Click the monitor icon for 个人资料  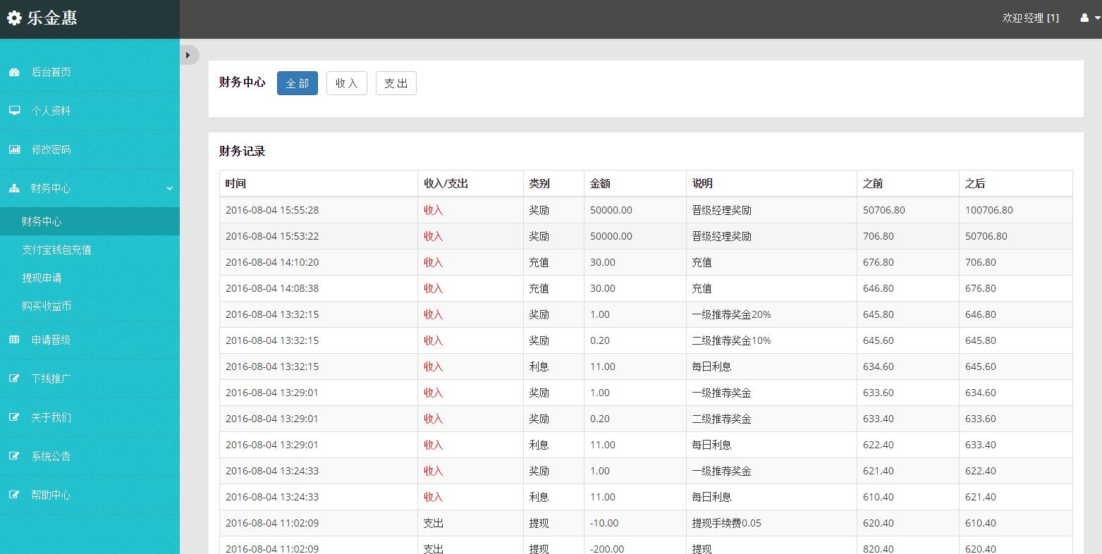pos(14,111)
